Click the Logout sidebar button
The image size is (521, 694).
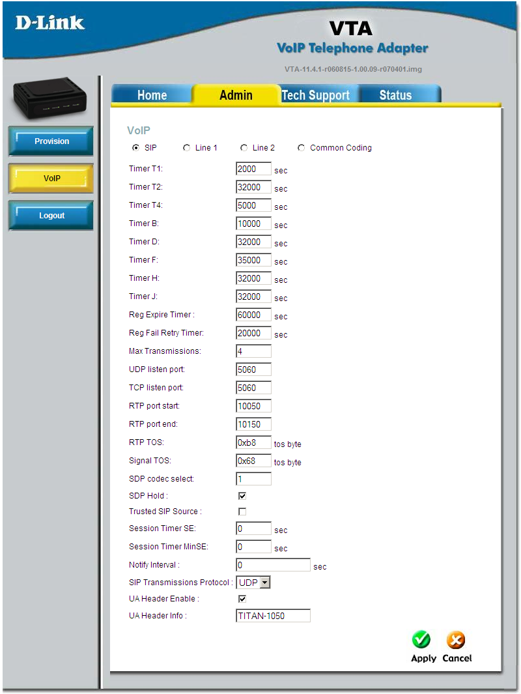(51, 216)
